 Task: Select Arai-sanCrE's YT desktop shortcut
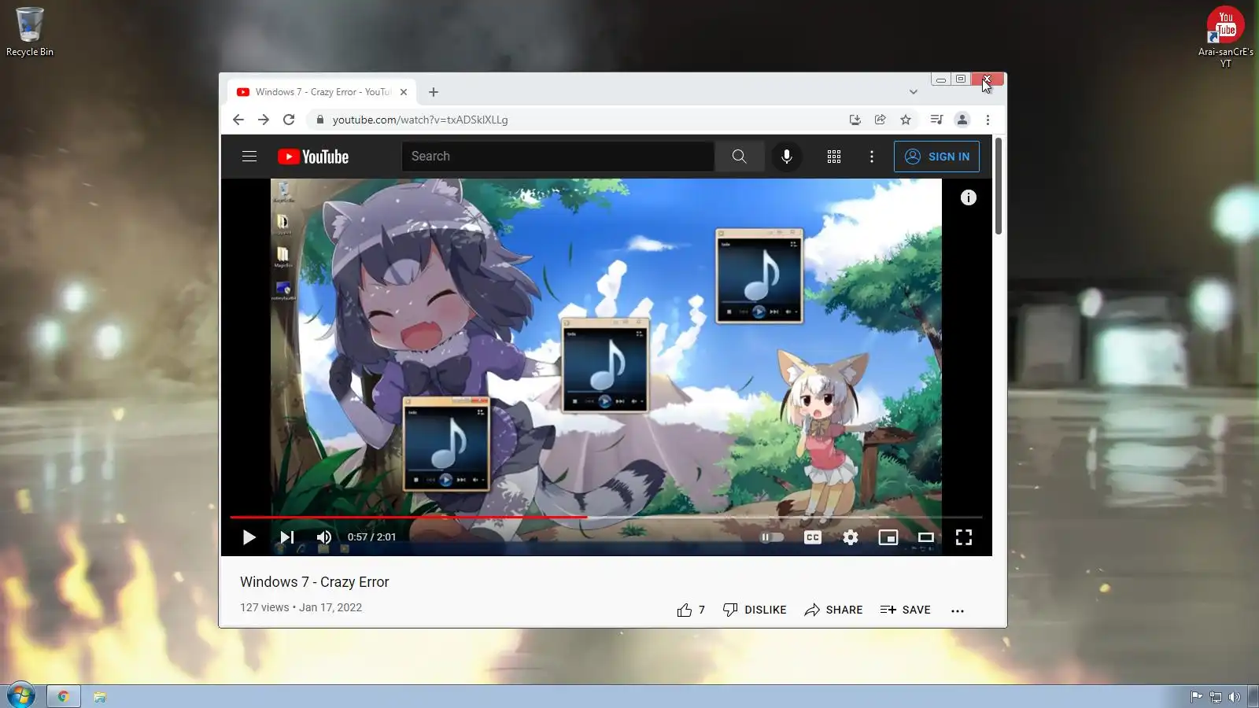[x=1226, y=36]
